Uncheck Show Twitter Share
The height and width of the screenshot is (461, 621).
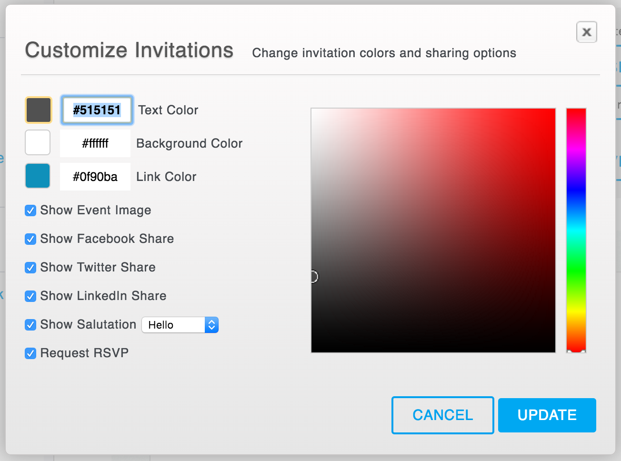(30, 268)
